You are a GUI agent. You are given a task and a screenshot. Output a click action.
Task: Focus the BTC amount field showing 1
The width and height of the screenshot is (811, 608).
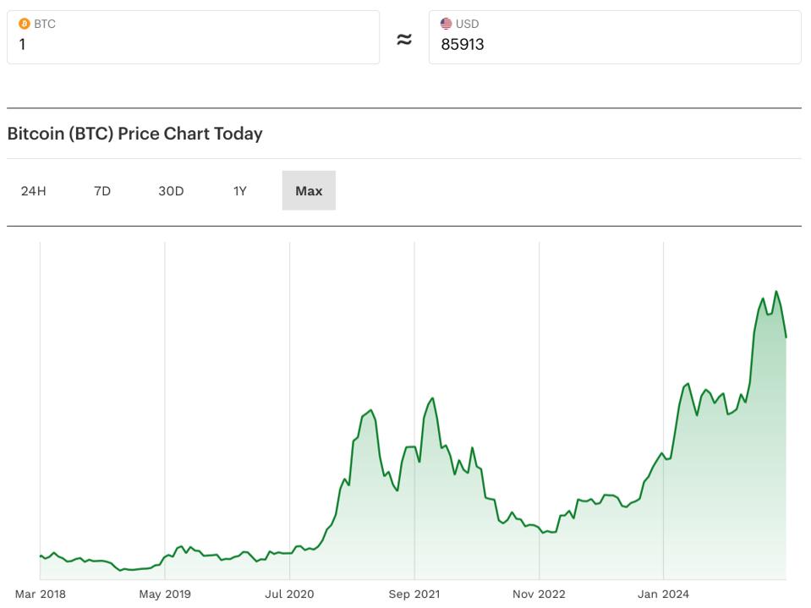(193, 45)
